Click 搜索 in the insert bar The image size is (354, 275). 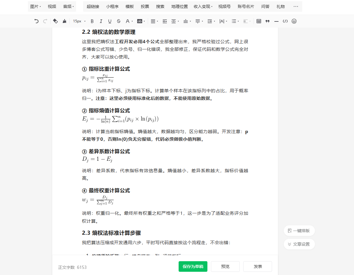(160, 6)
